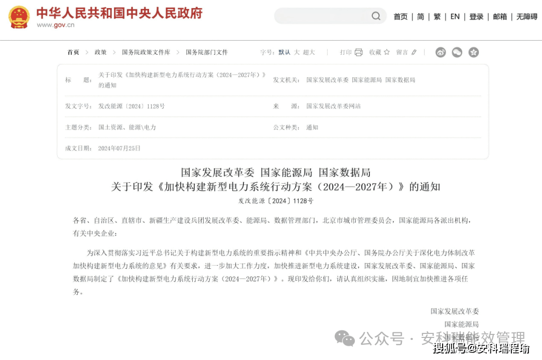Share via the Weibo icon
Image resolution: width=542 pixels, height=360 pixels.
441,52
